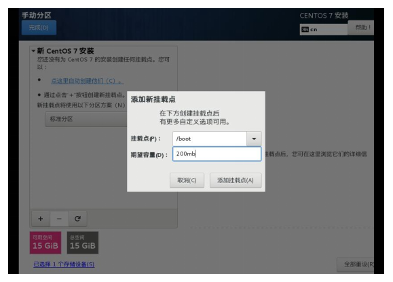Screen dimensions: 393x282
Task: Click the 完成(D) button
Action: 39,28
